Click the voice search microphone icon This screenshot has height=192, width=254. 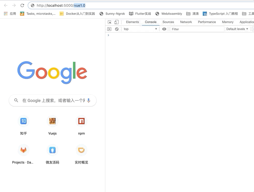89,100
